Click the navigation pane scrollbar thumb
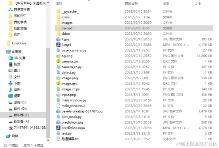The image size is (219, 148). (x=48, y=92)
